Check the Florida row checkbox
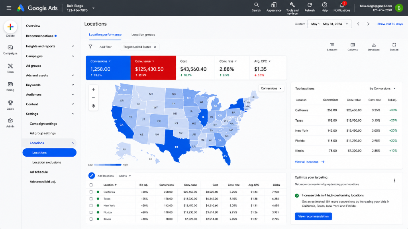 pyautogui.click(x=91, y=212)
